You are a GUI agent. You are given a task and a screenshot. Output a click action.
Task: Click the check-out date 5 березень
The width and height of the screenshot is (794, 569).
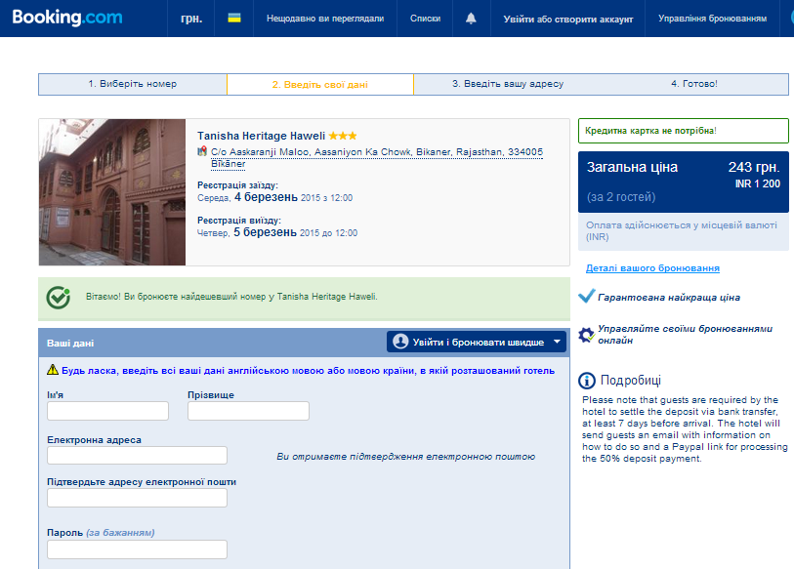pos(265,232)
